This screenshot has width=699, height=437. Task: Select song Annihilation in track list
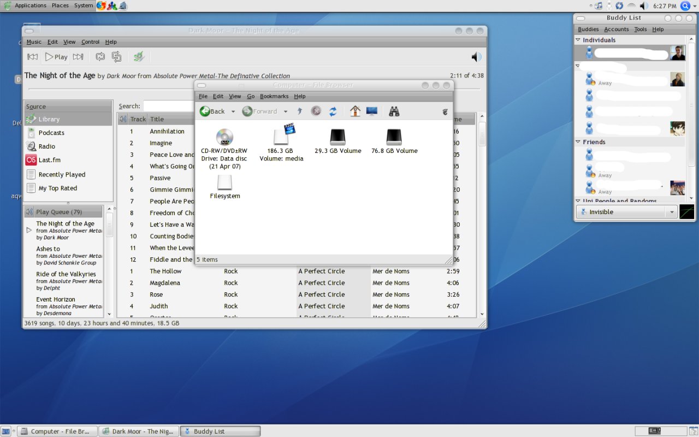pos(167,132)
